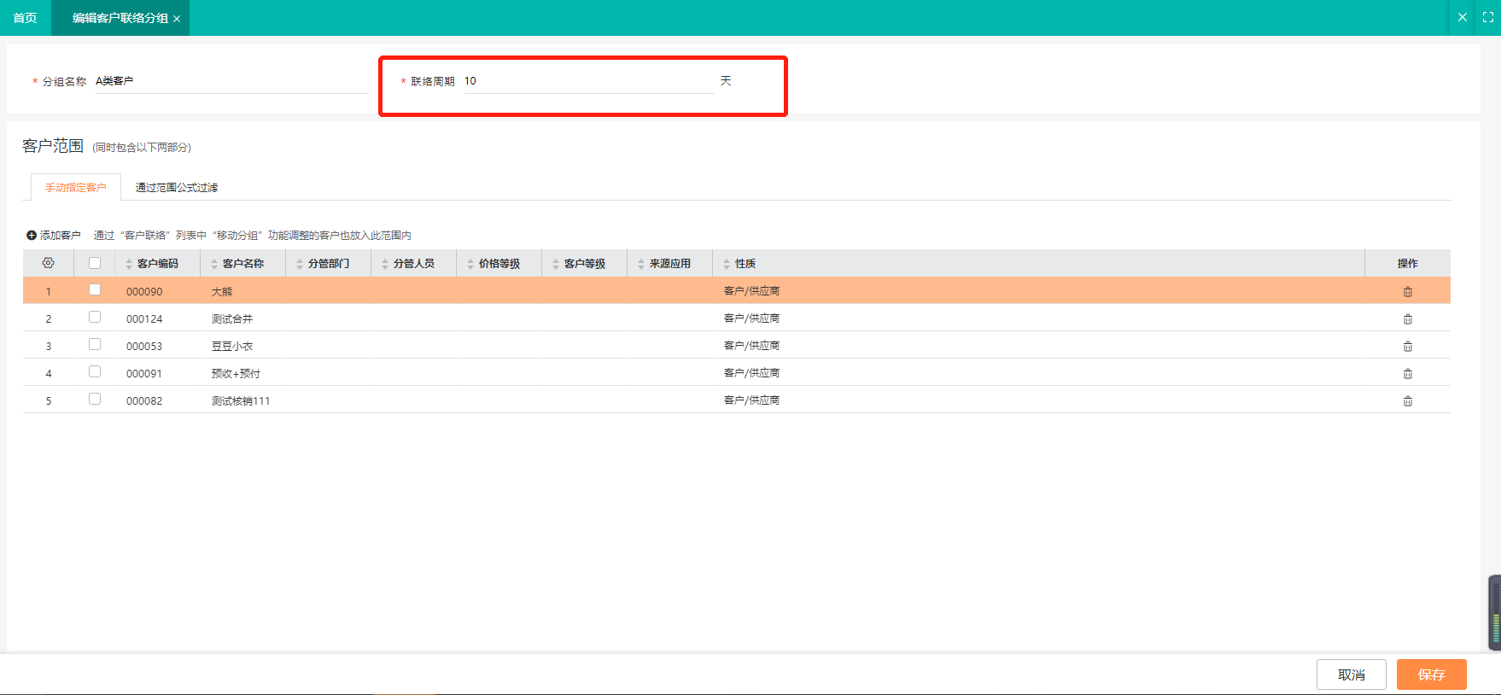Screen dimensions: 1501x695
Task: Sort by 价格等级 column header
Action: (x=499, y=264)
